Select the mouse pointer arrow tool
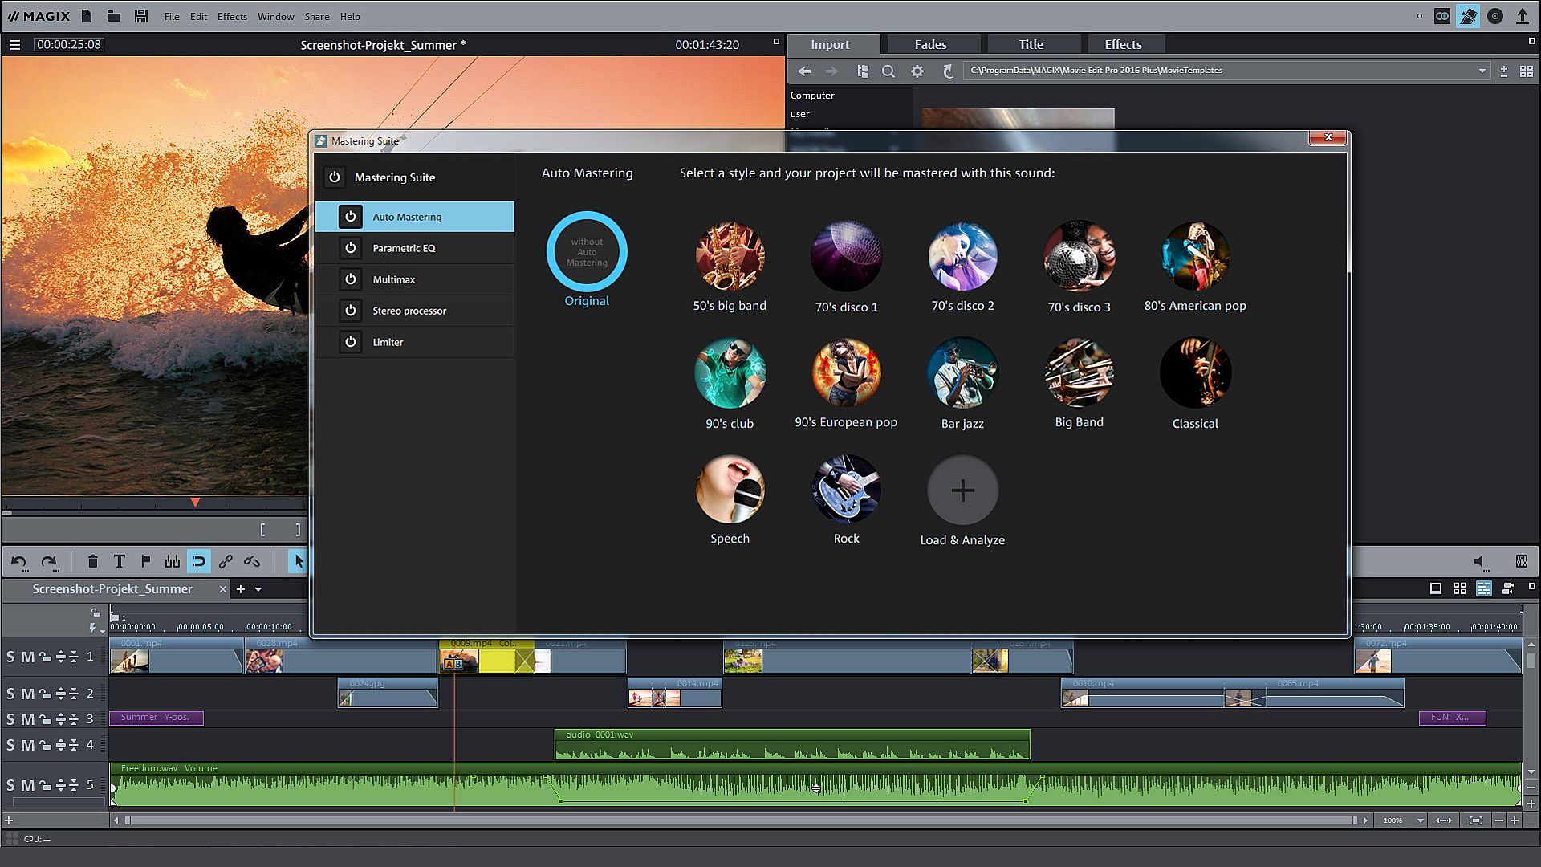 coord(299,562)
